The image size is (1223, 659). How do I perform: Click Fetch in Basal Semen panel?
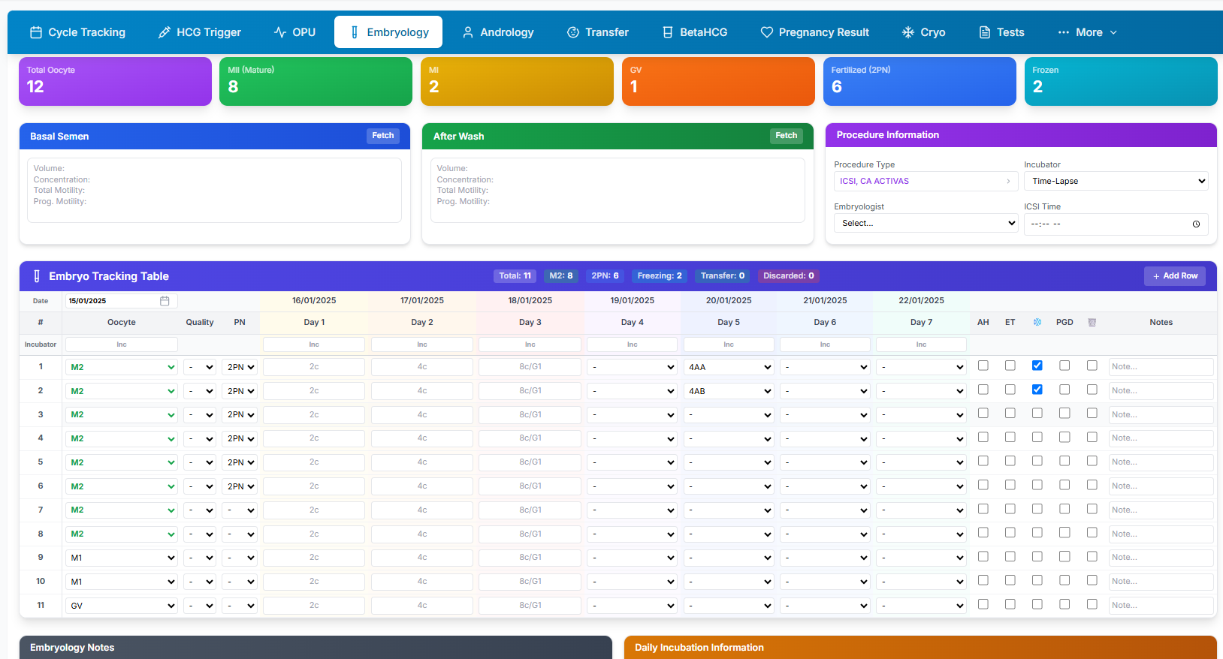[x=383, y=136]
